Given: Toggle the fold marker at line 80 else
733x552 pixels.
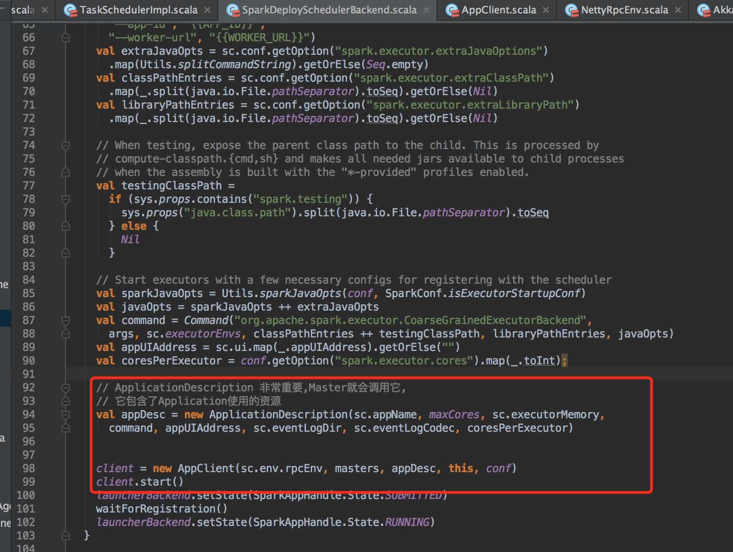Looking at the screenshot, I should 66,226.
